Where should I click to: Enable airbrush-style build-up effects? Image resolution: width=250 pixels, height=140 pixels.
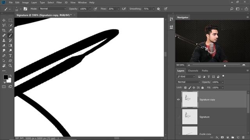124,9
